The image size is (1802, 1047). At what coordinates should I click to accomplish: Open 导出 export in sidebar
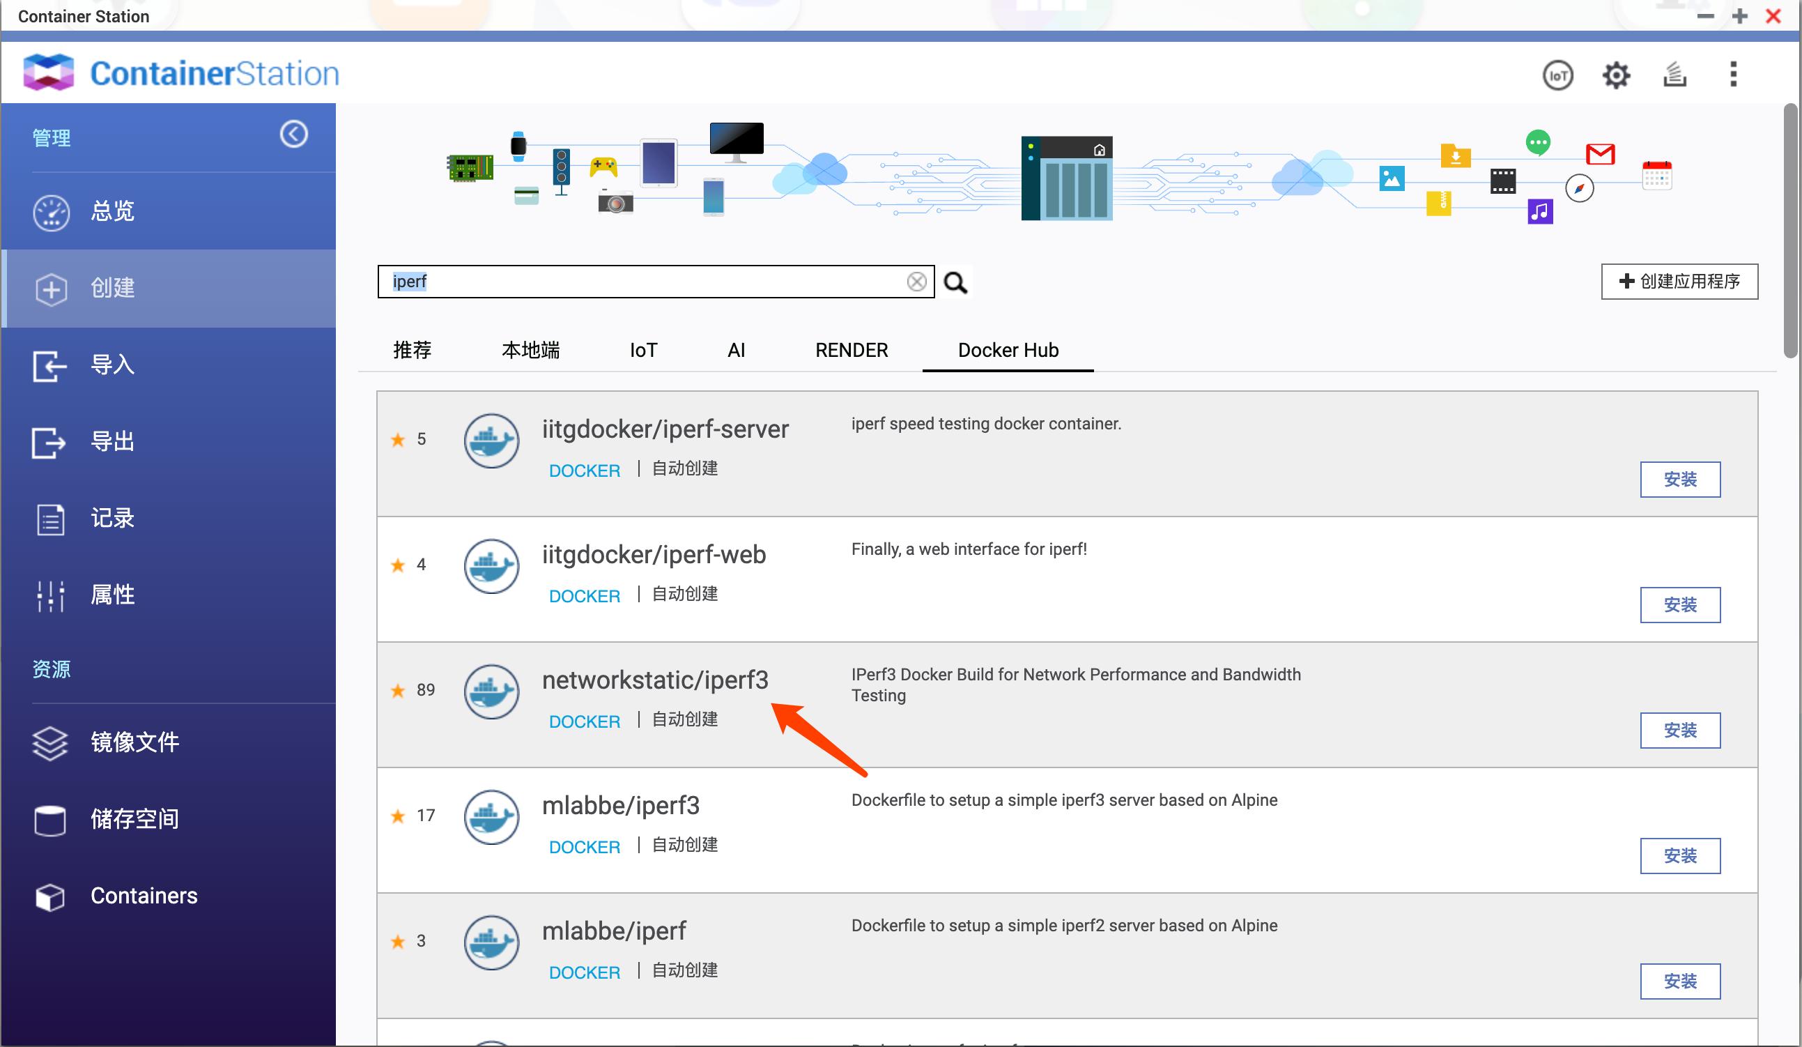tap(112, 441)
